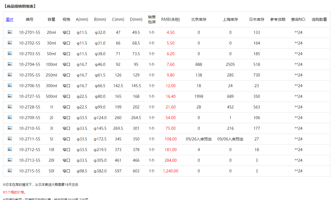Click the price 1,240.00 for the 50l bottle
The image size is (332, 200).
point(171,171)
